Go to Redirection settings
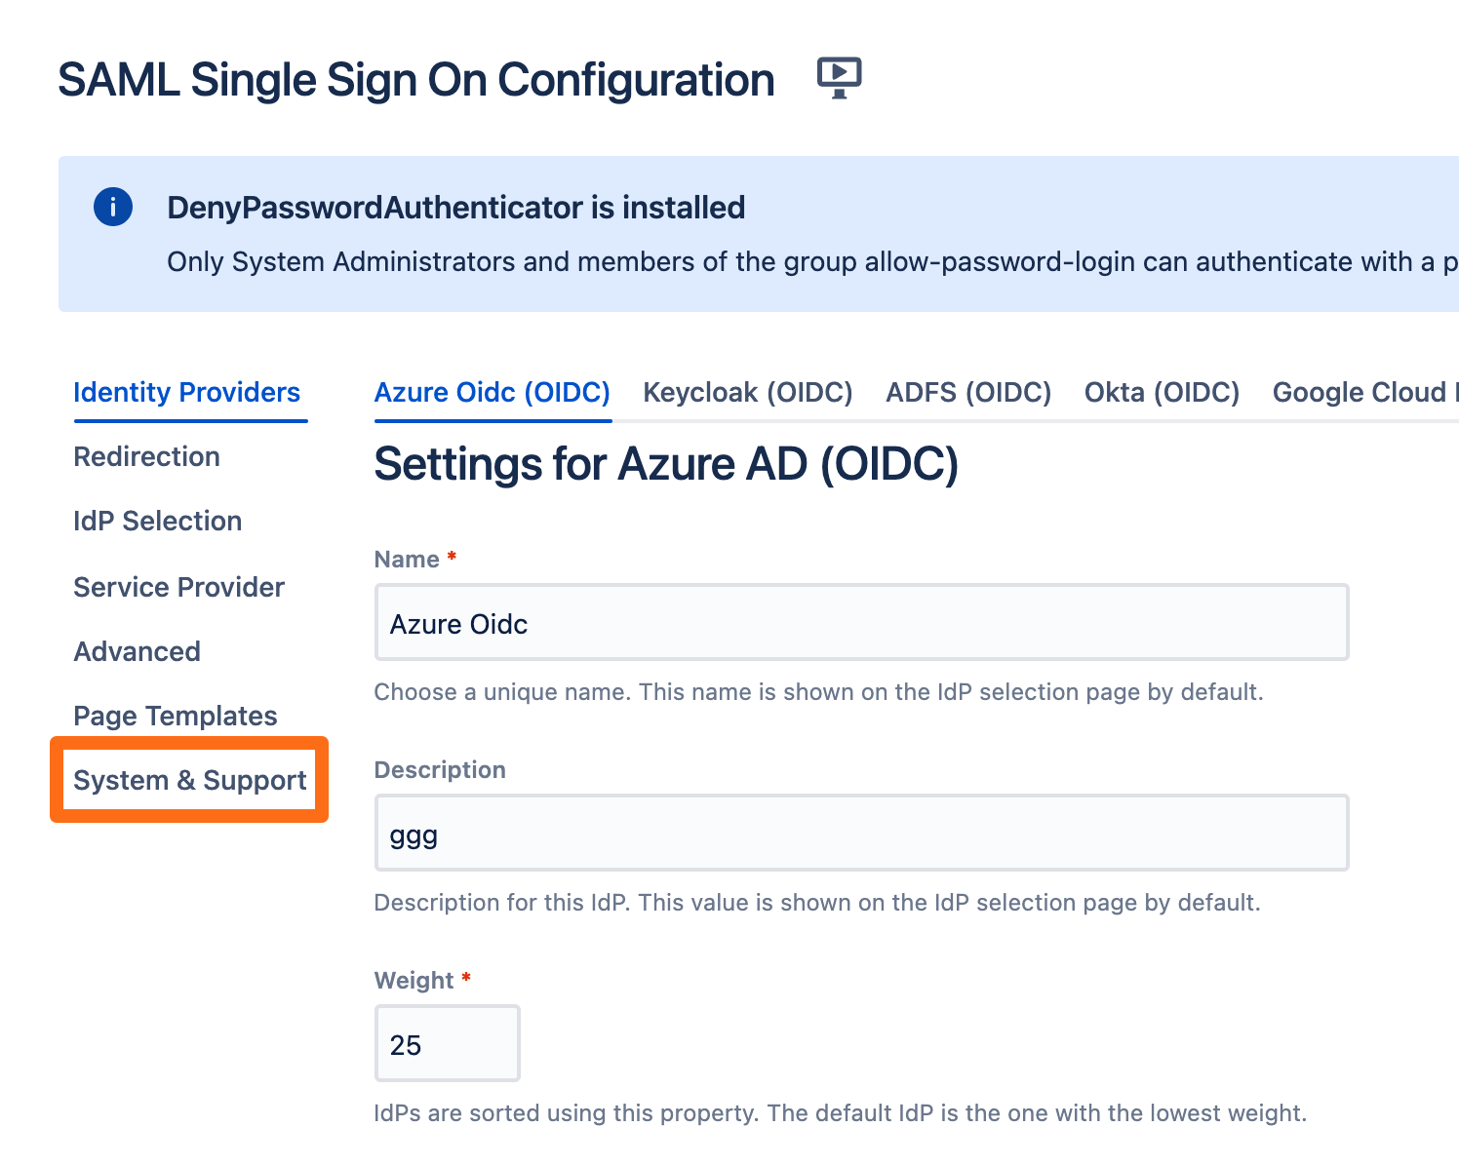Image resolution: width=1459 pixels, height=1166 pixels. click(146, 456)
